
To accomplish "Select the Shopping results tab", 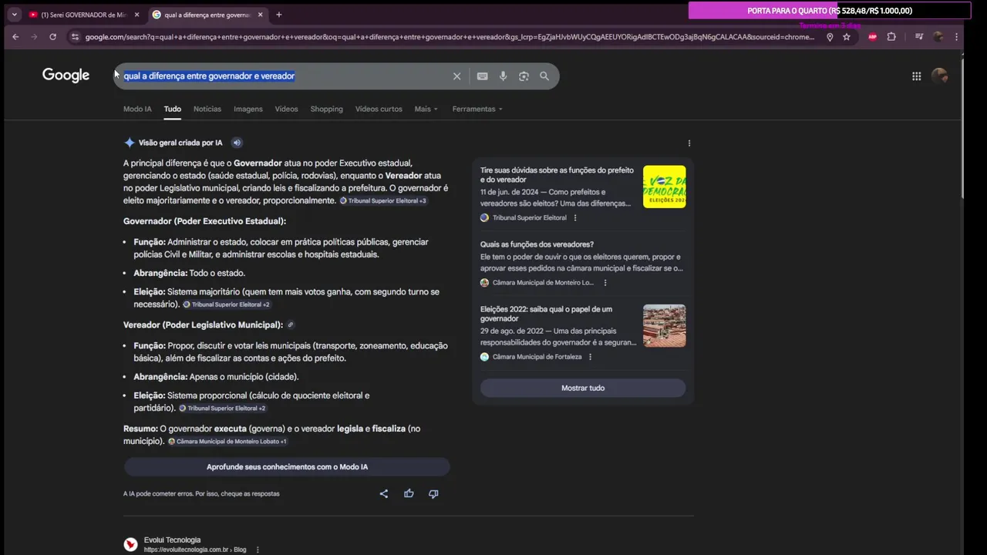I will click(326, 109).
